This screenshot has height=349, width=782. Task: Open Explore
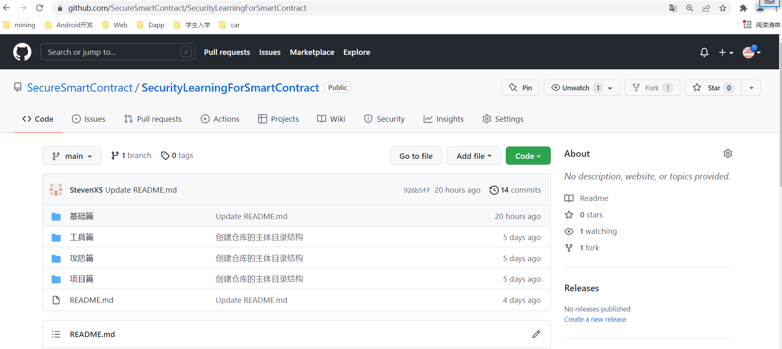357,52
